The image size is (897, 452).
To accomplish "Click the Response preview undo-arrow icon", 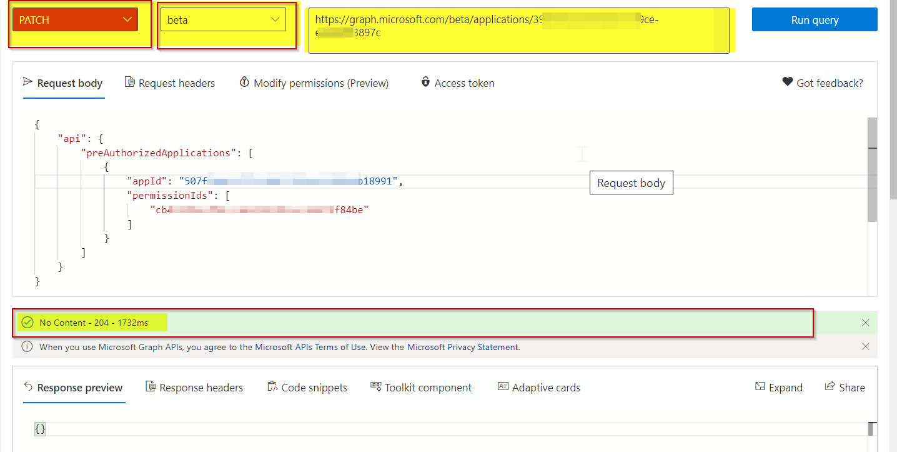I will [28, 386].
